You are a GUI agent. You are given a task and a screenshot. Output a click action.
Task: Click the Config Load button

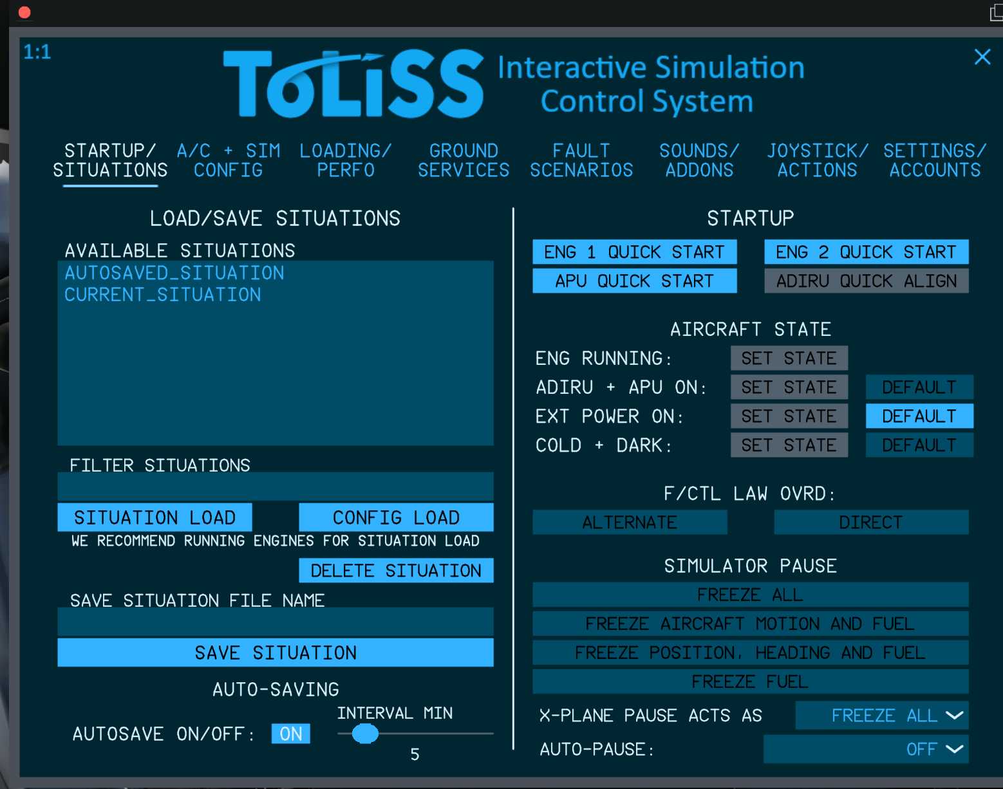396,517
